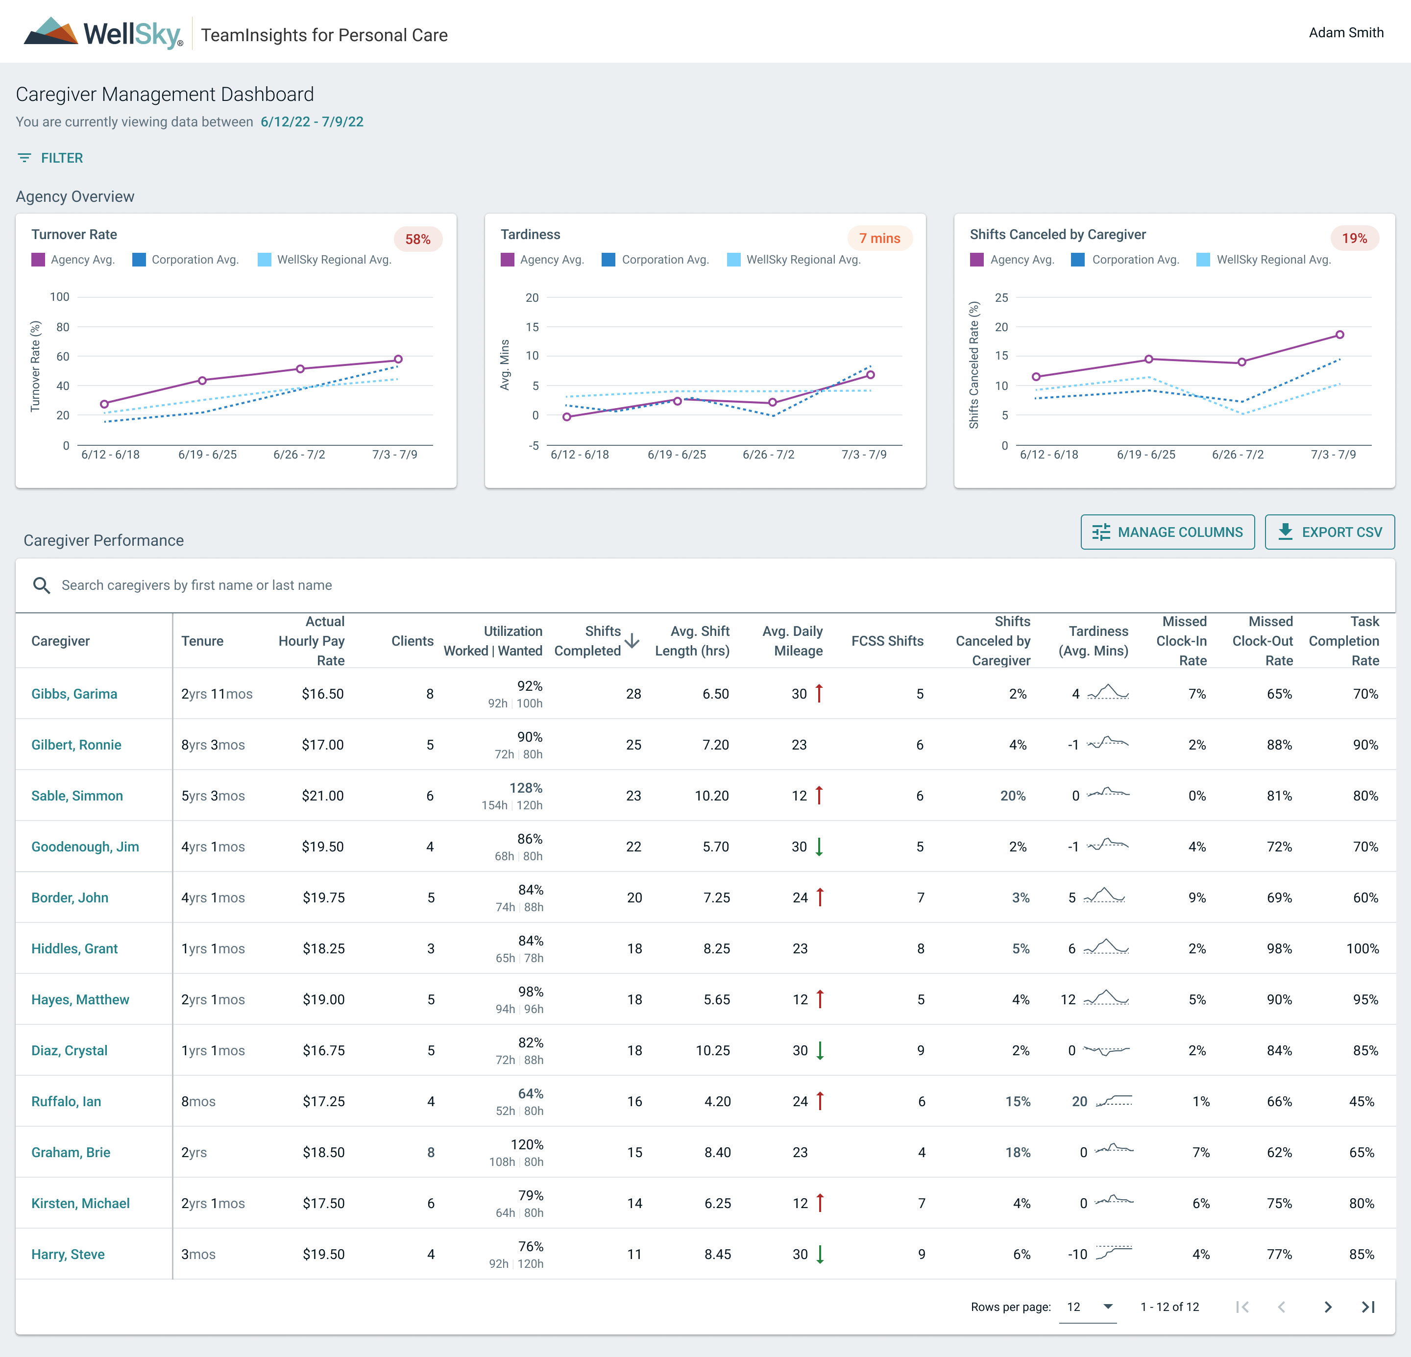Open the Rows per page dropdown
This screenshot has width=1411, height=1357.
pos(1088,1307)
